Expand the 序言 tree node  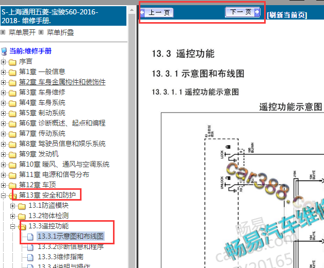click(3, 62)
